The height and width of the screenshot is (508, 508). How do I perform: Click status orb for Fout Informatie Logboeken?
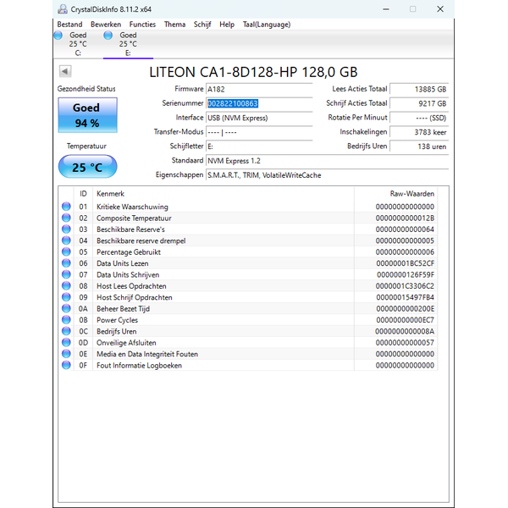click(x=66, y=365)
